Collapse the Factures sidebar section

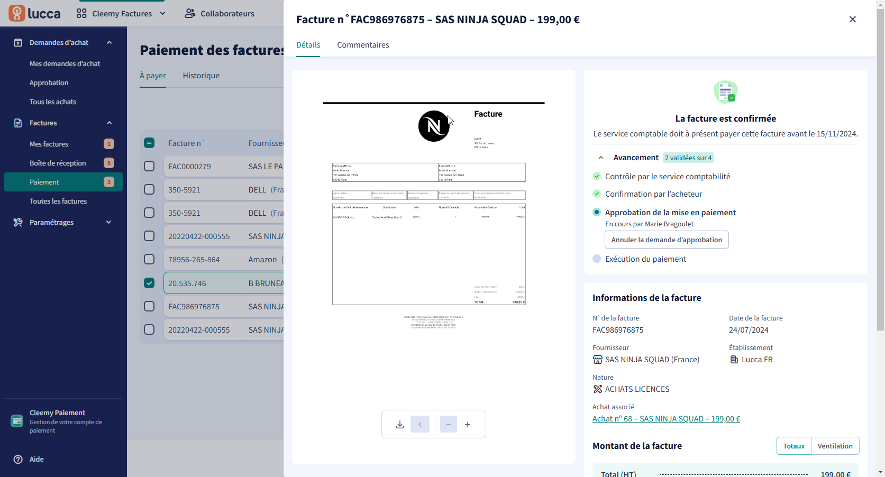tap(110, 123)
